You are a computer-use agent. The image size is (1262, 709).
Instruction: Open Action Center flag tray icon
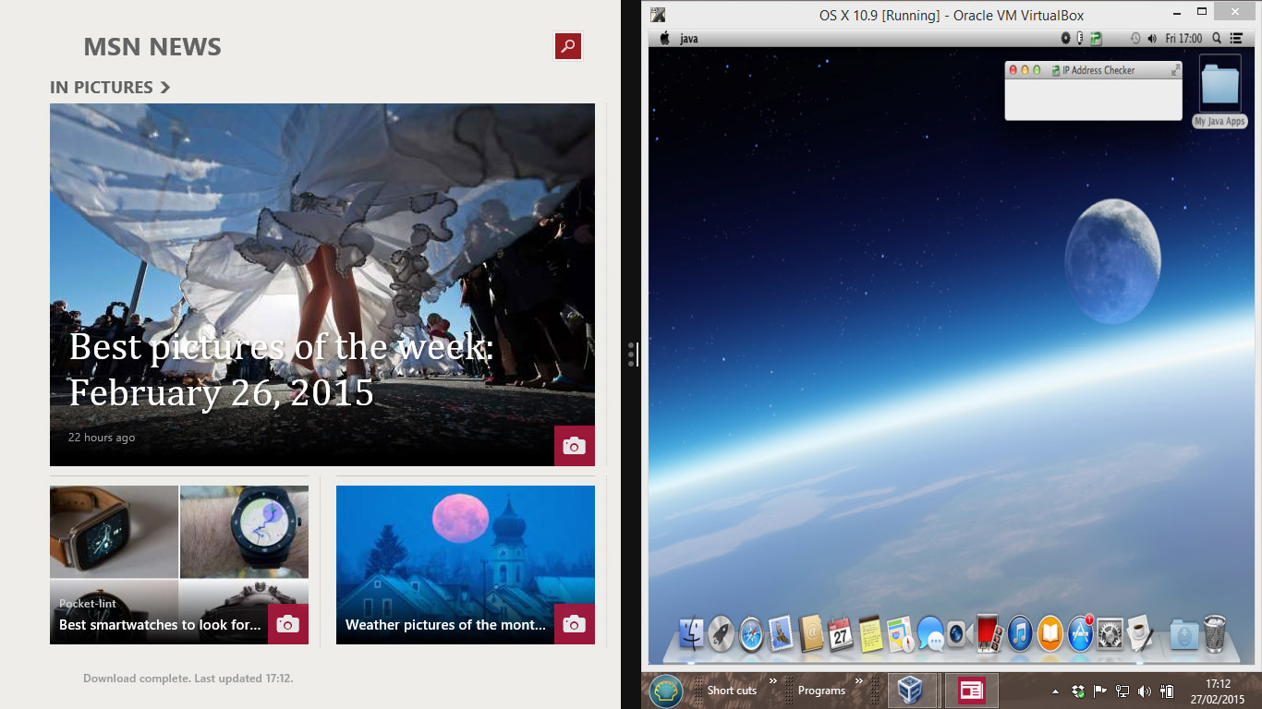coord(1100,691)
